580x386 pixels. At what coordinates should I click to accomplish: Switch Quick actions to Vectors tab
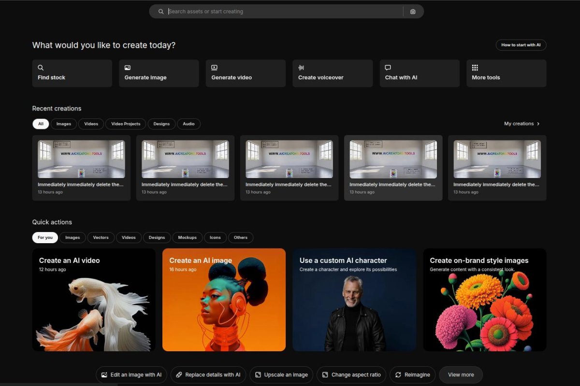(x=101, y=237)
